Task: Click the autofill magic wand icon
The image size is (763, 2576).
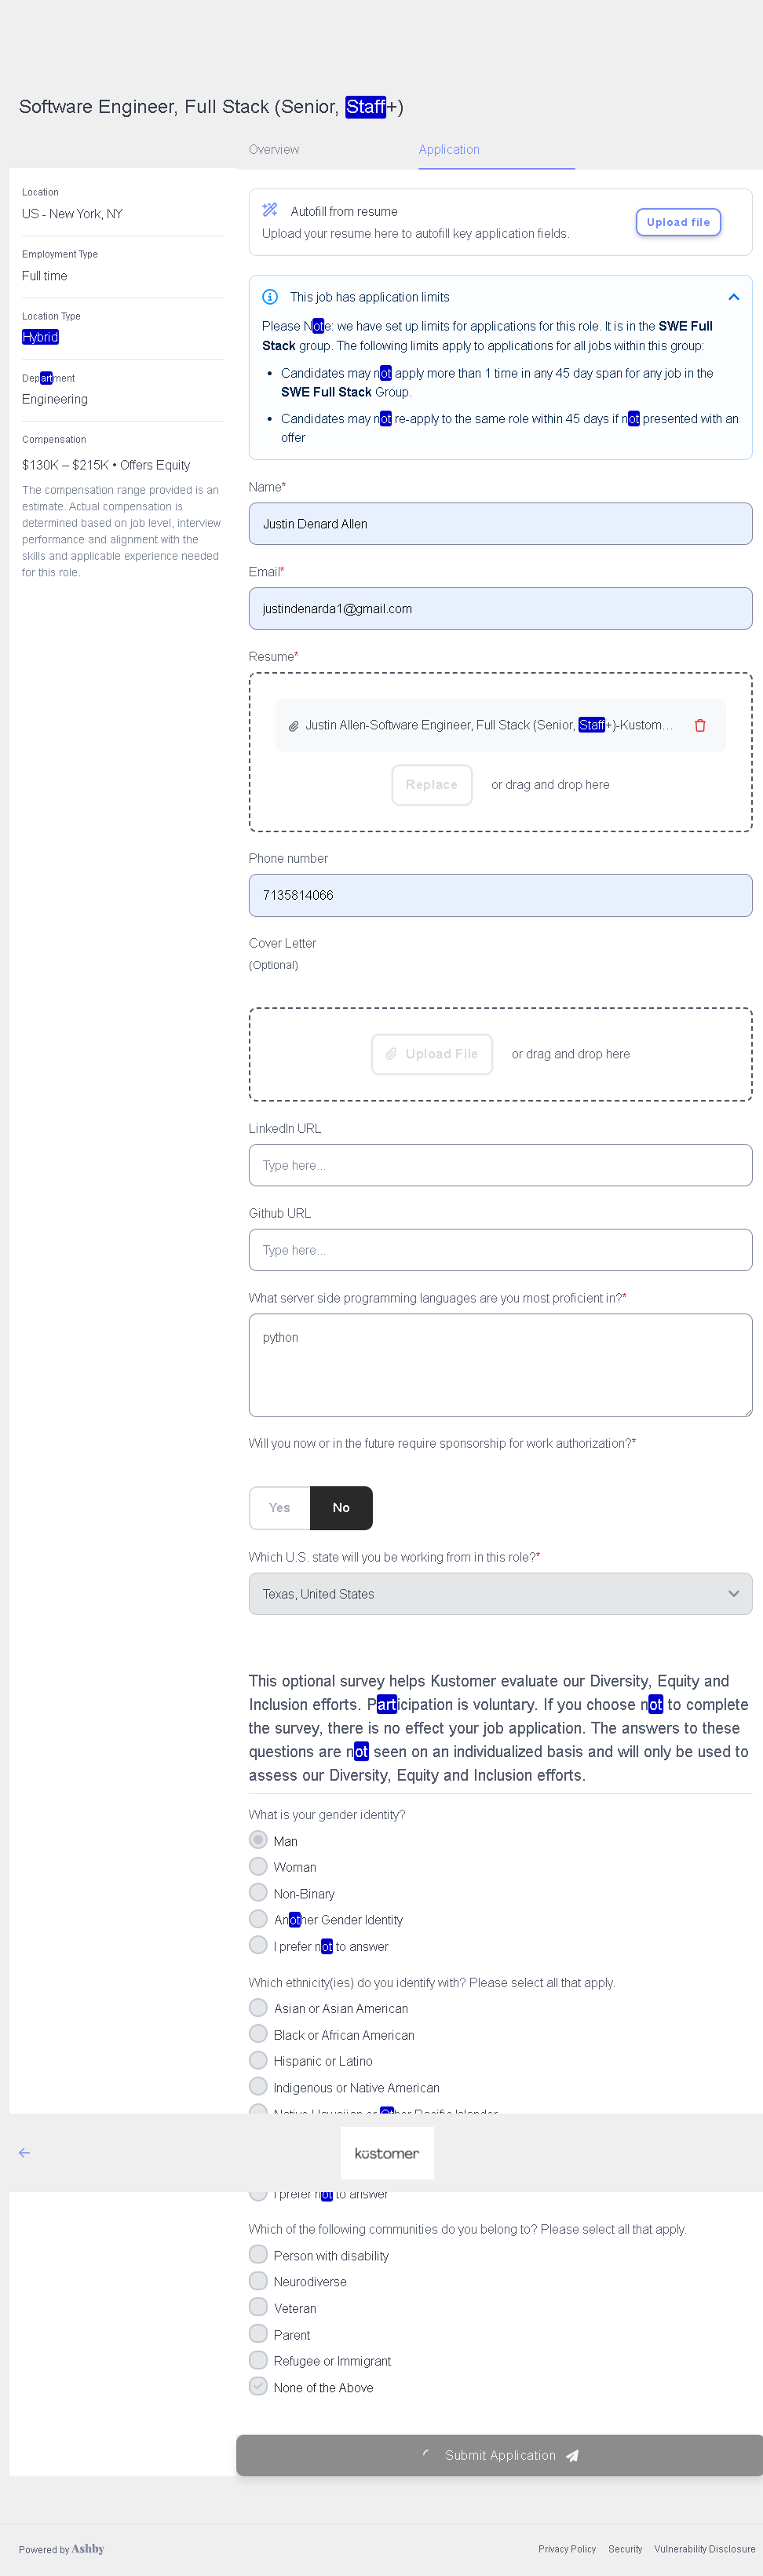Action: point(269,210)
